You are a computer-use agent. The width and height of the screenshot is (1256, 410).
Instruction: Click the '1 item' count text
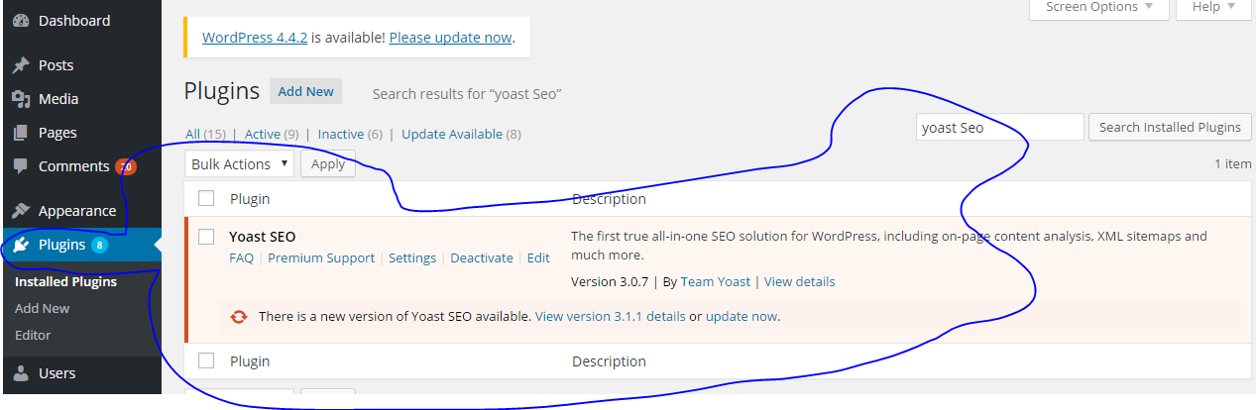coord(1232,164)
